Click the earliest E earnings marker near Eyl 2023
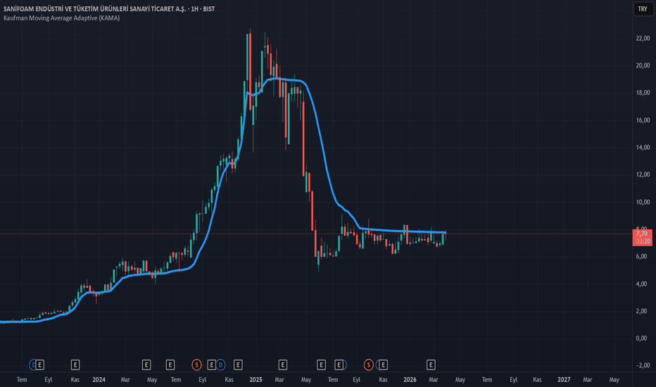The image size is (656, 387). click(39, 364)
